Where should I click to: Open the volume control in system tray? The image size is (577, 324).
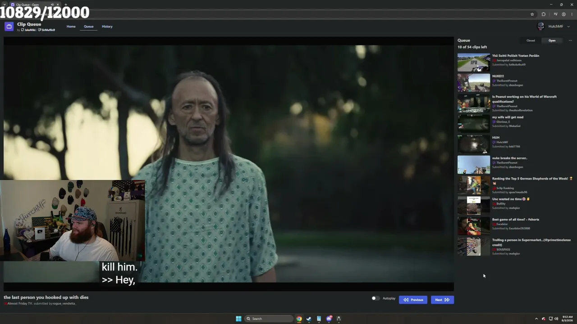coord(556,319)
